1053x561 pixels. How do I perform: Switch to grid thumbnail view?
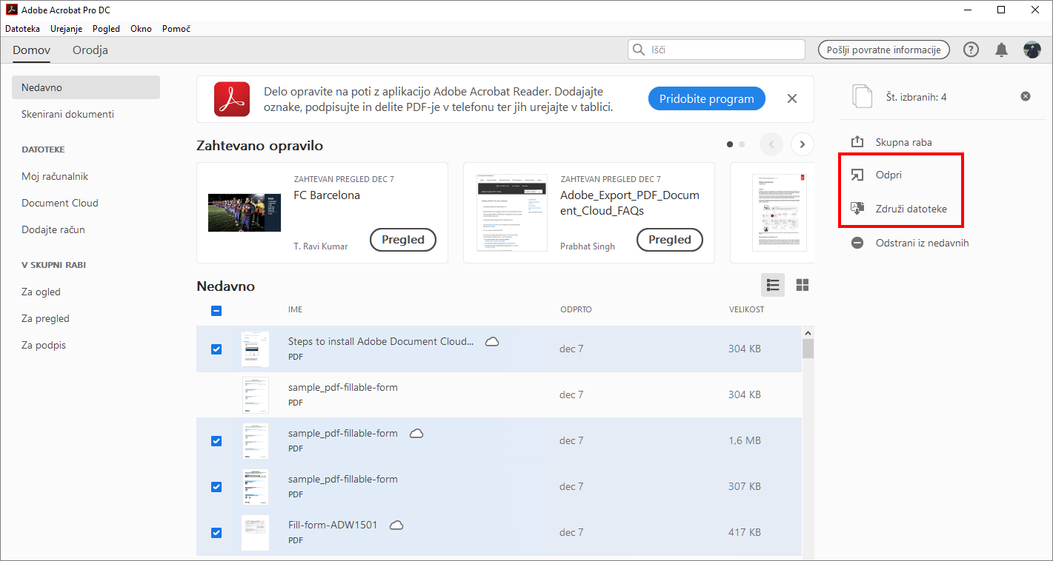(802, 285)
